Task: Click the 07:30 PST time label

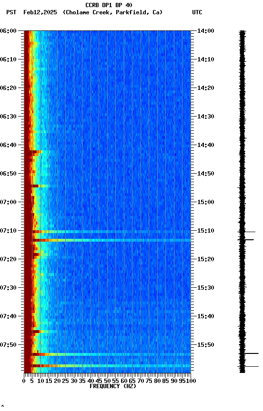Action: coord(8,288)
